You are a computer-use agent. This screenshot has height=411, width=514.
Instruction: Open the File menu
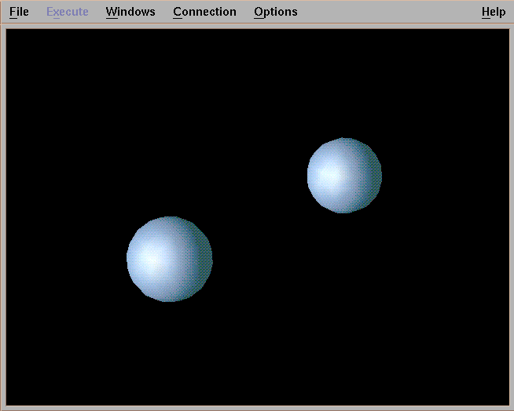point(19,12)
